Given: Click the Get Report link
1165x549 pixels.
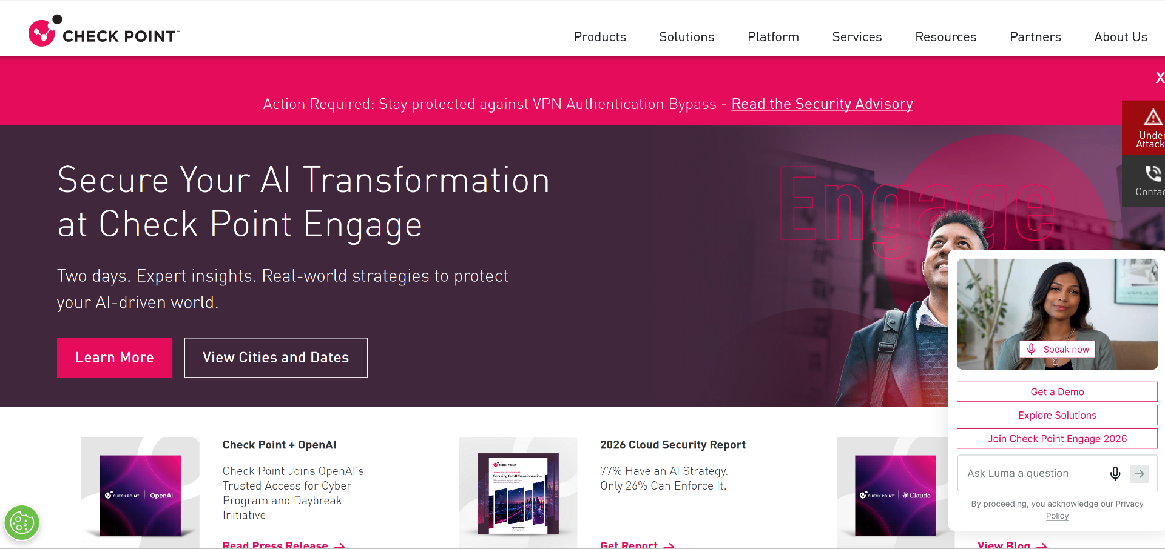Looking at the screenshot, I should (x=637, y=545).
